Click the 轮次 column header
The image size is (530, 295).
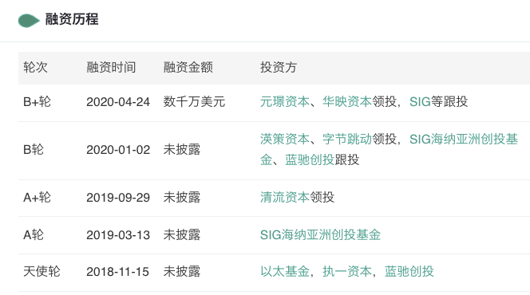(35, 68)
